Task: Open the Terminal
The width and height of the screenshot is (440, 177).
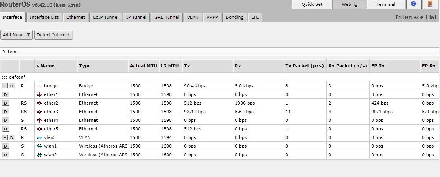Action: tap(386, 4)
